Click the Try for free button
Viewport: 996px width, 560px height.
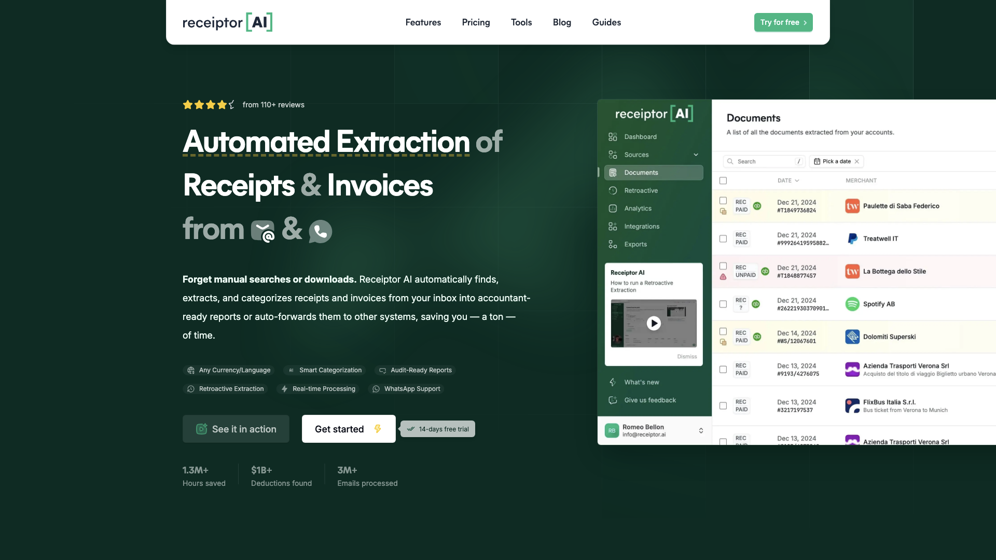783,22
